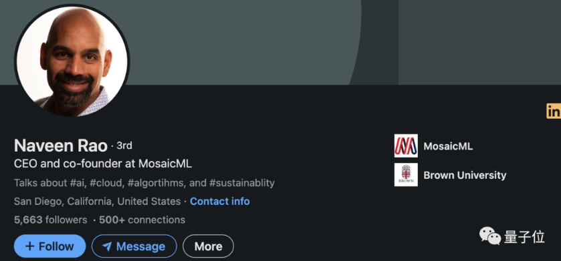
Task: View the 500+ connections link
Action: (x=142, y=220)
